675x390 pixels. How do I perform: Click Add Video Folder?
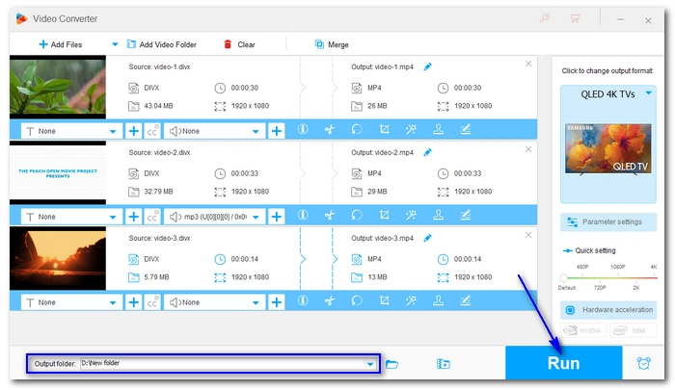click(161, 44)
